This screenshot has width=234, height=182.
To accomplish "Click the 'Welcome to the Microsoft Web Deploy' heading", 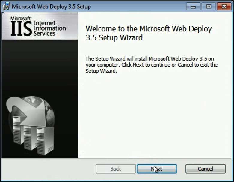I will point(149,33).
